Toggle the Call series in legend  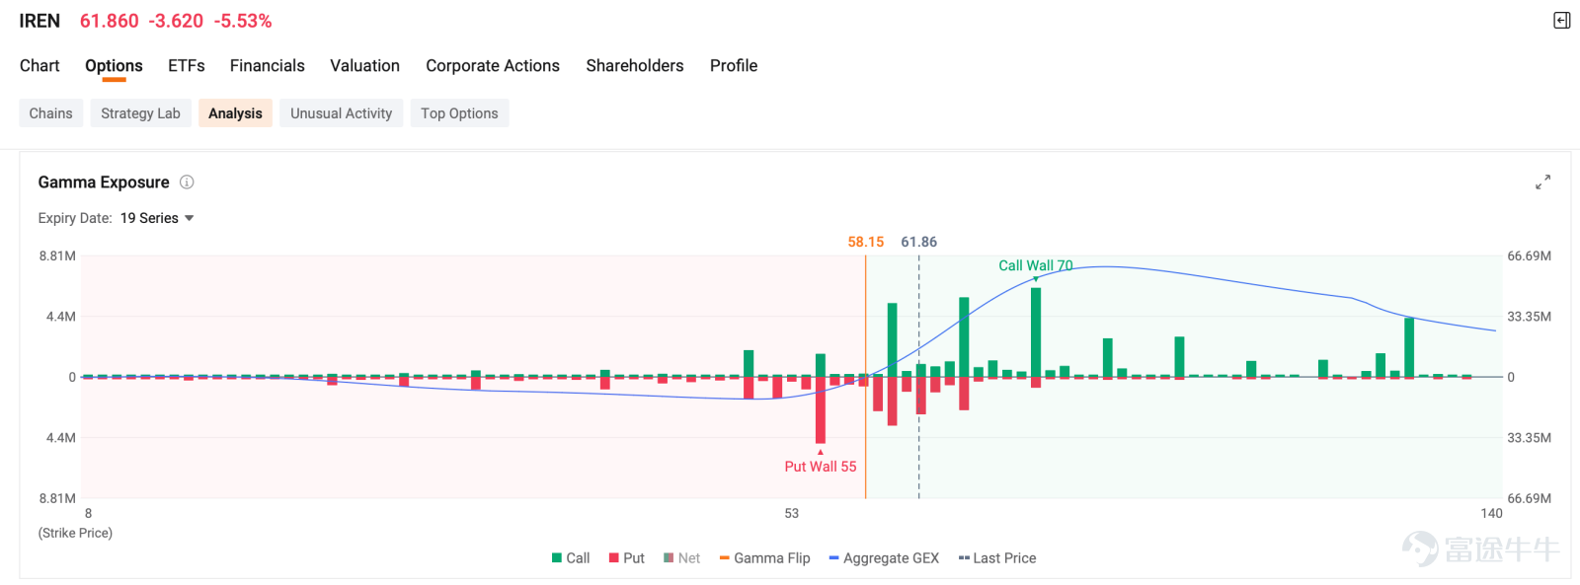pos(571,558)
